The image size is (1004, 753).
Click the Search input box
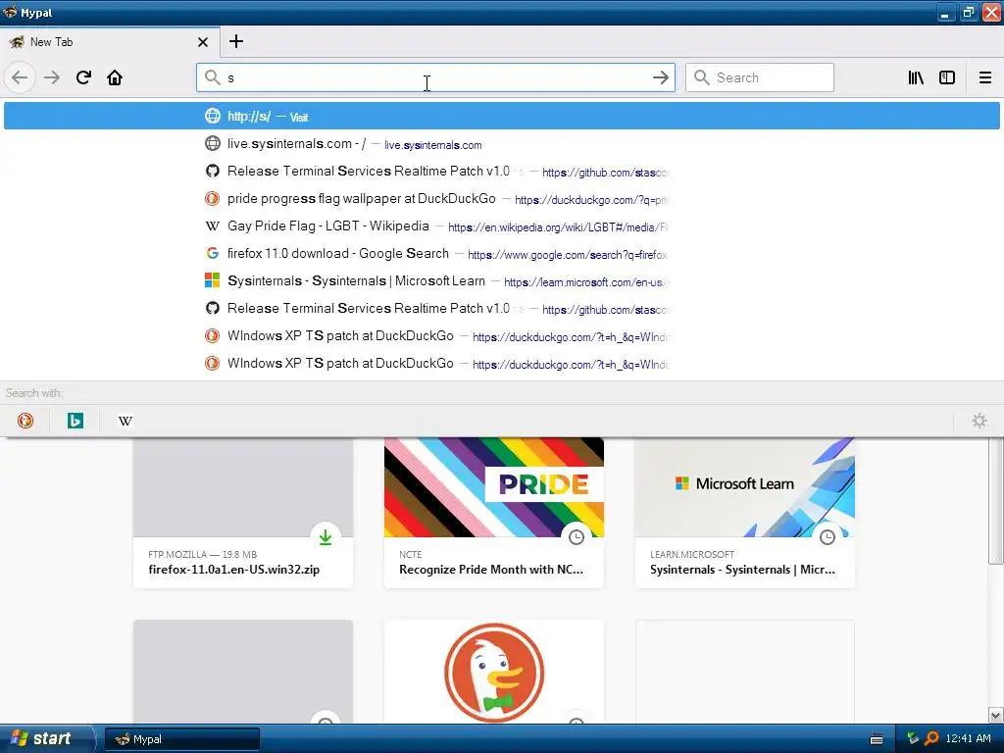(x=760, y=77)
